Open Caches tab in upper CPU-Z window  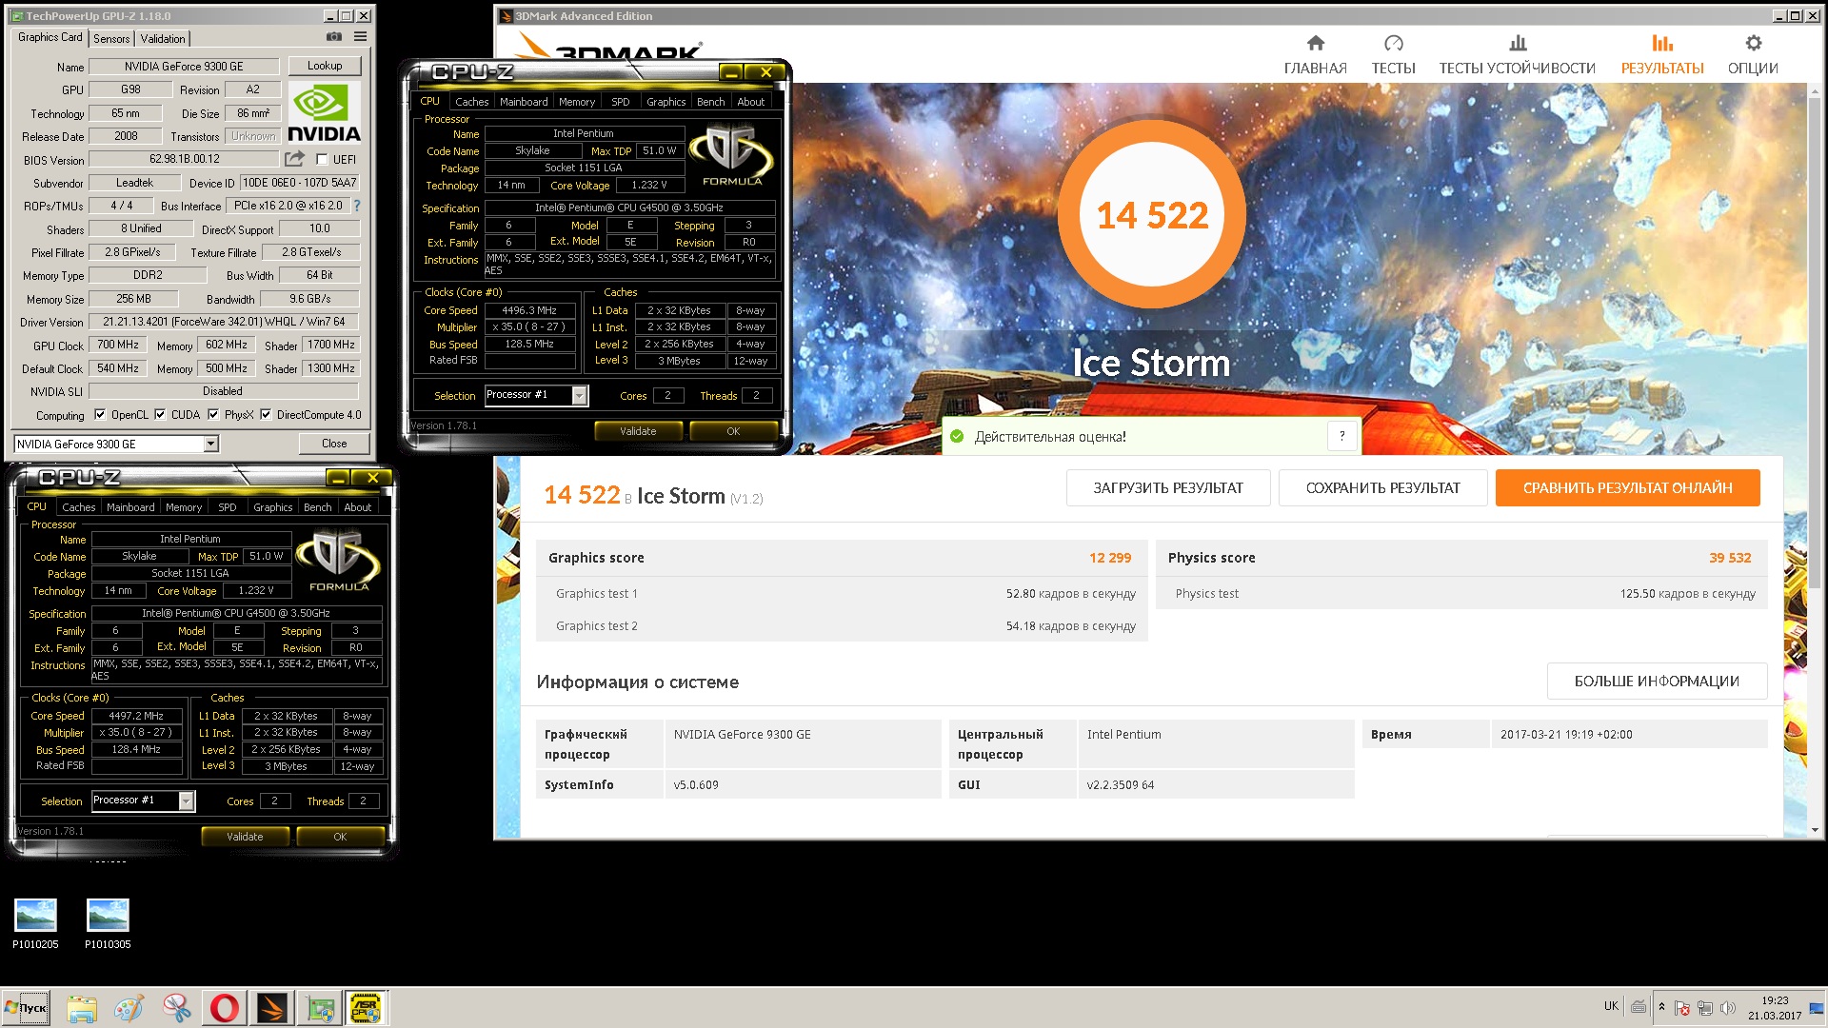click(471, 102)
